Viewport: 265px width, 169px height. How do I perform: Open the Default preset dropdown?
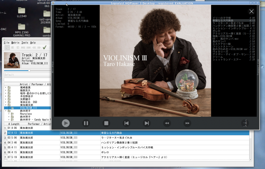(x=26, y=75)
